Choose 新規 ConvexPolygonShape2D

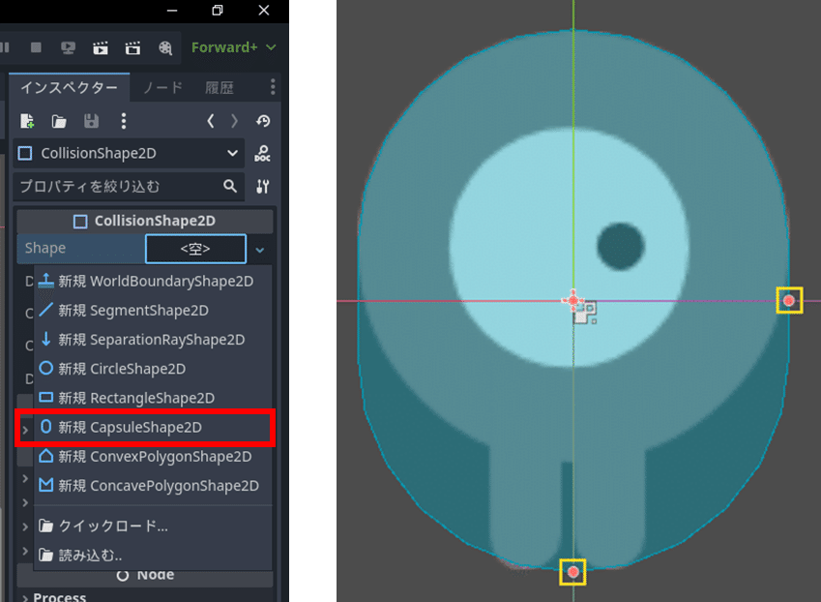153,457
